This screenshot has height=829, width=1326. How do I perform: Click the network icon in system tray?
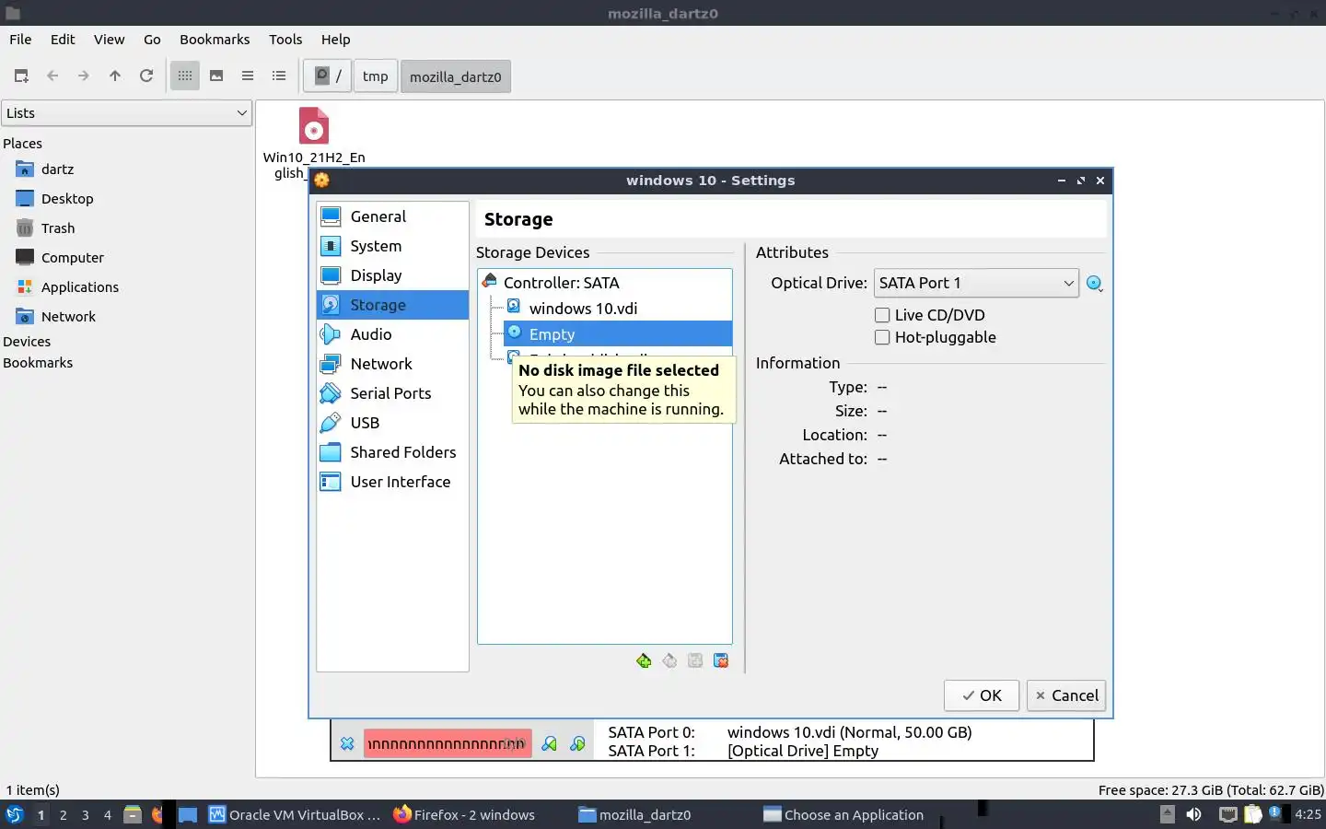(1227, 814)
